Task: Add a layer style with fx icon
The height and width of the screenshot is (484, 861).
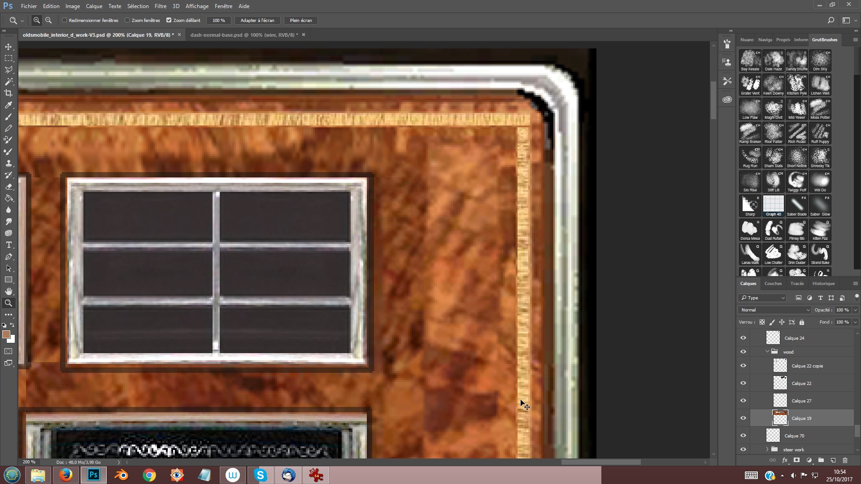Action: pos(785,460)
